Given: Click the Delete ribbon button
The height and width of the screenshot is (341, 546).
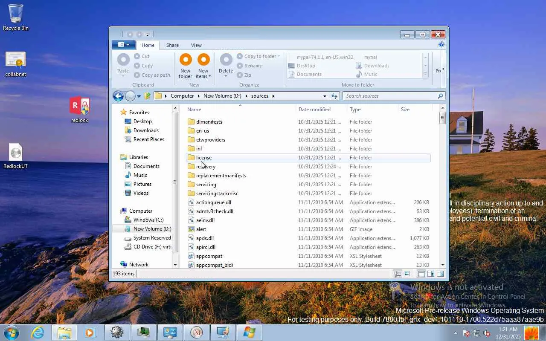Looking at the screenshot, I should (x=226, y=66).
